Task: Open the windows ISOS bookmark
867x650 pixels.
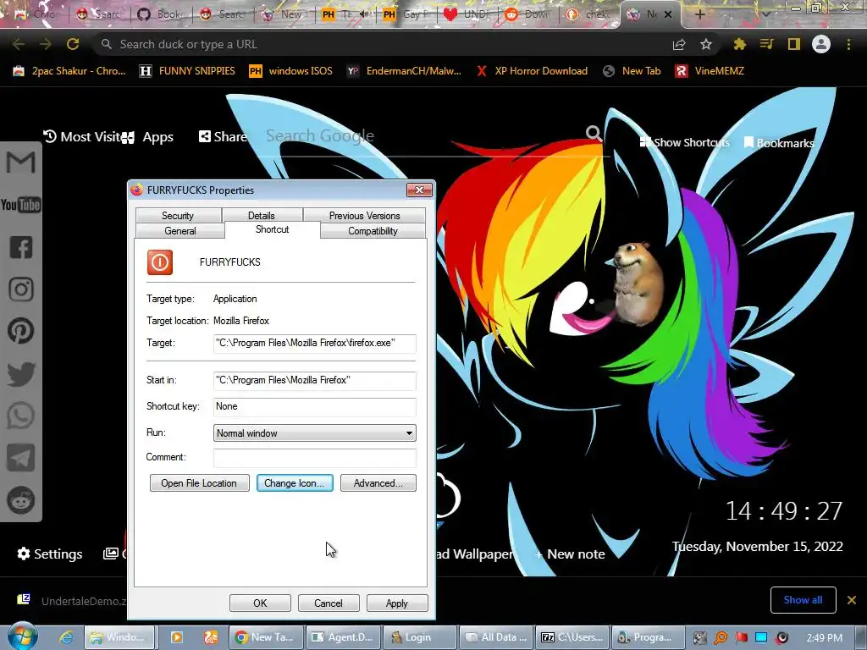Action: (291, 71)
